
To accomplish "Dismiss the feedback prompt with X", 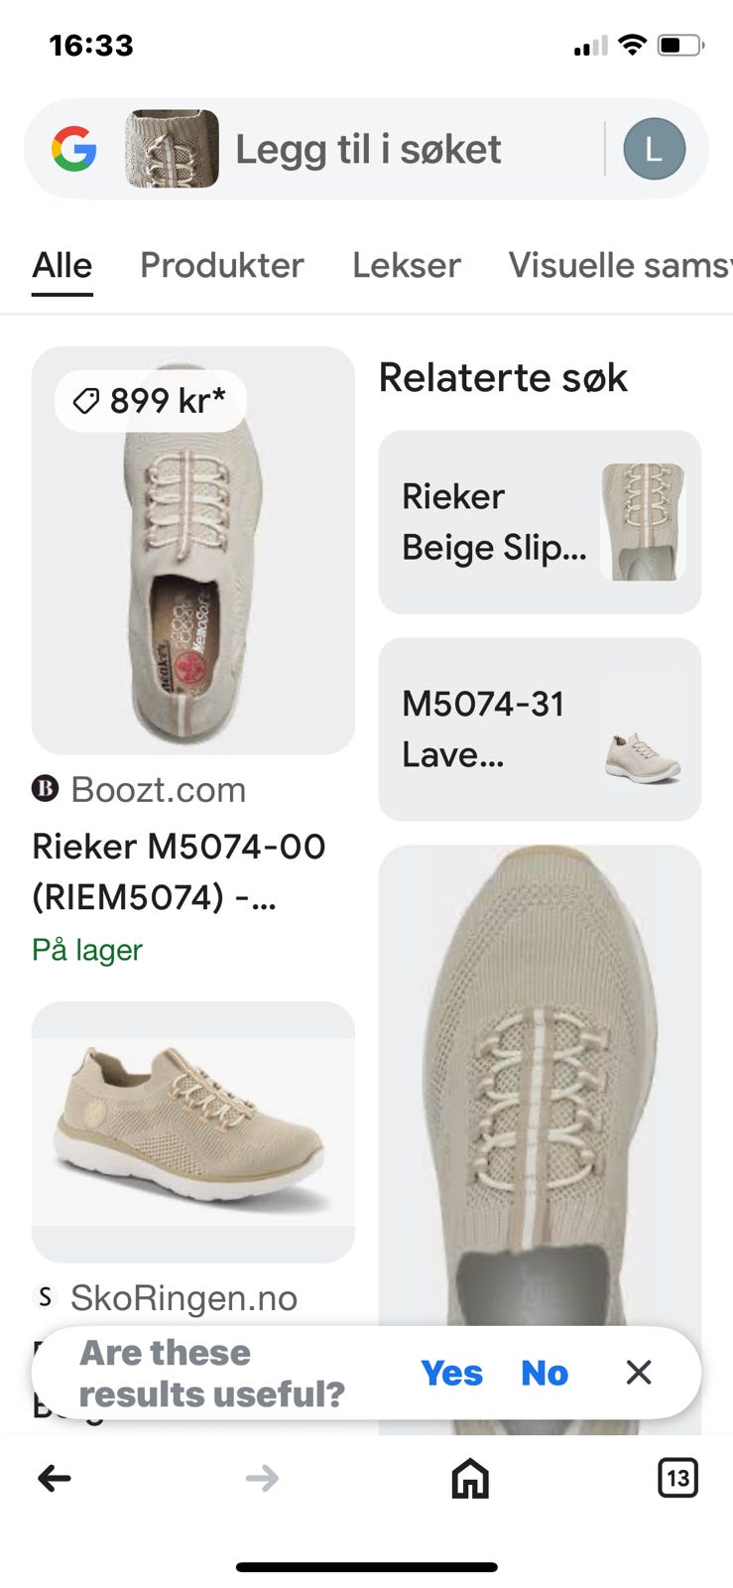I will [x=639, y=1373].
